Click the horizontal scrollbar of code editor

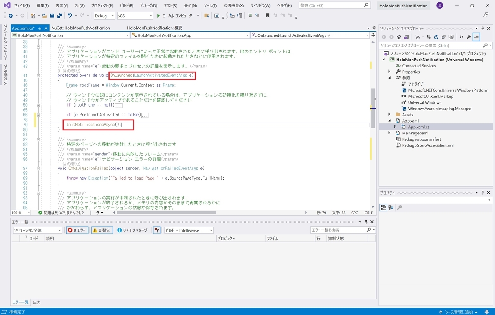tap(166, 213)
